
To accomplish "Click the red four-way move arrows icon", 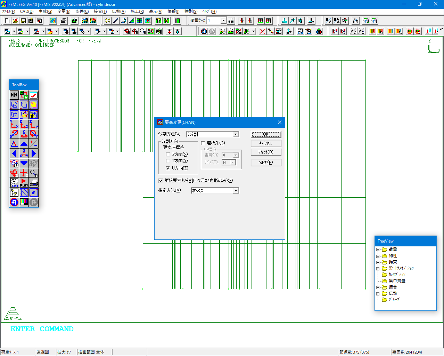I will [x=24, y=173].
